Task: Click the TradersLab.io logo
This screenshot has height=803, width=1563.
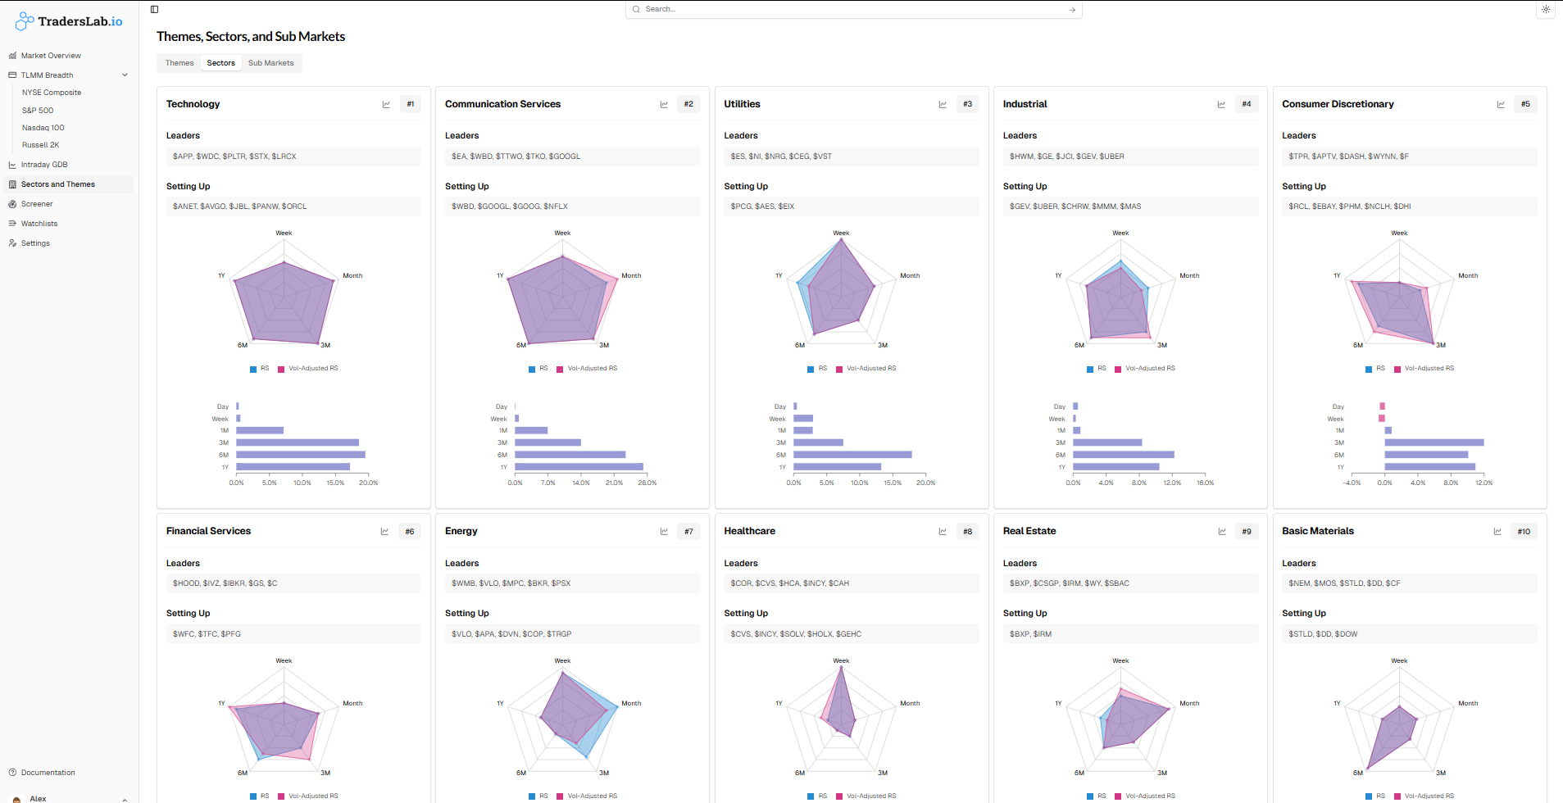Action: pos(69,21)
